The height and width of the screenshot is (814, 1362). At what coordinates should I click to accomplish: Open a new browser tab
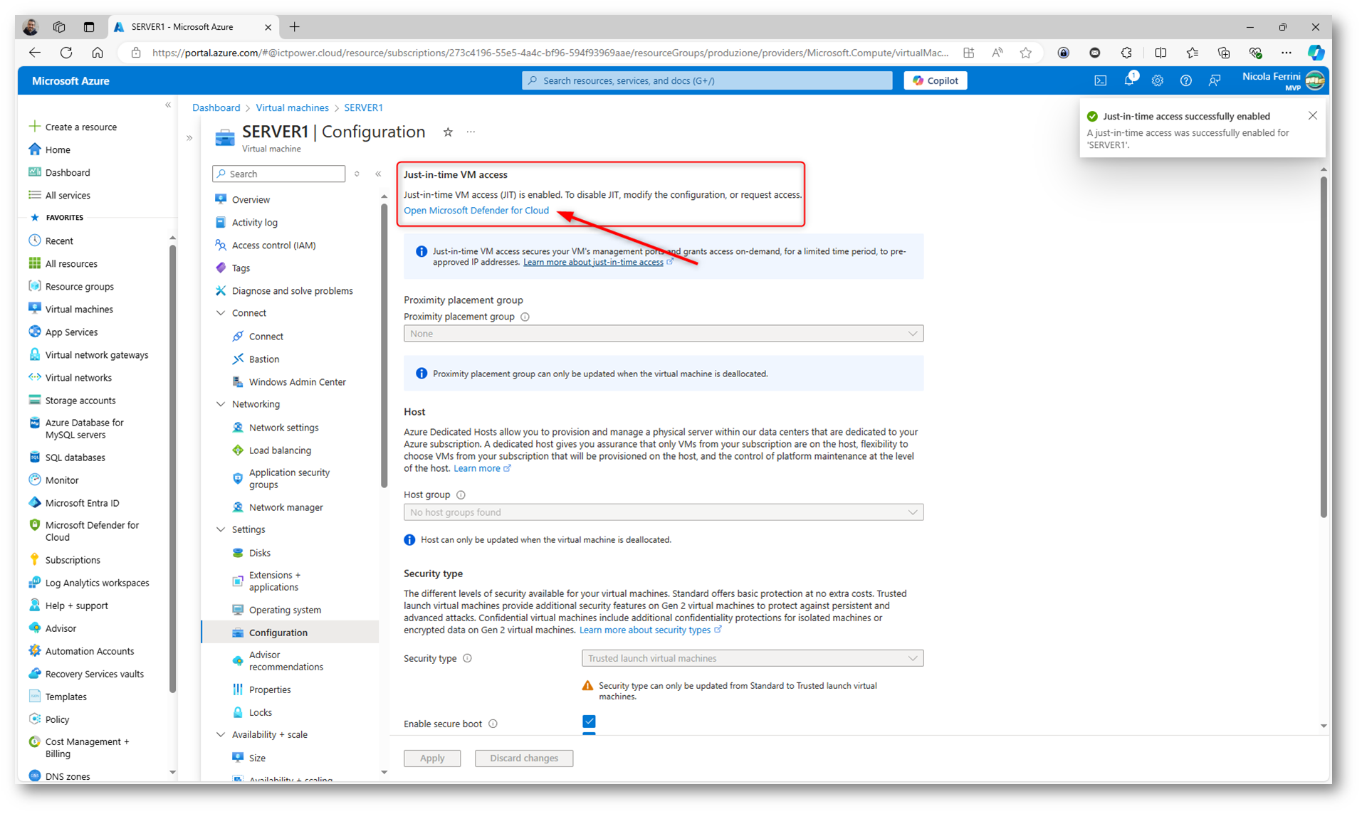click(x=294, y=27)
